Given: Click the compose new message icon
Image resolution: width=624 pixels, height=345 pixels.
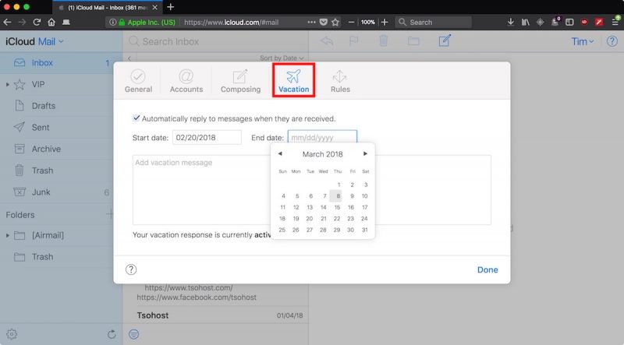Looking at the screenshot, I should click(445, 40).
